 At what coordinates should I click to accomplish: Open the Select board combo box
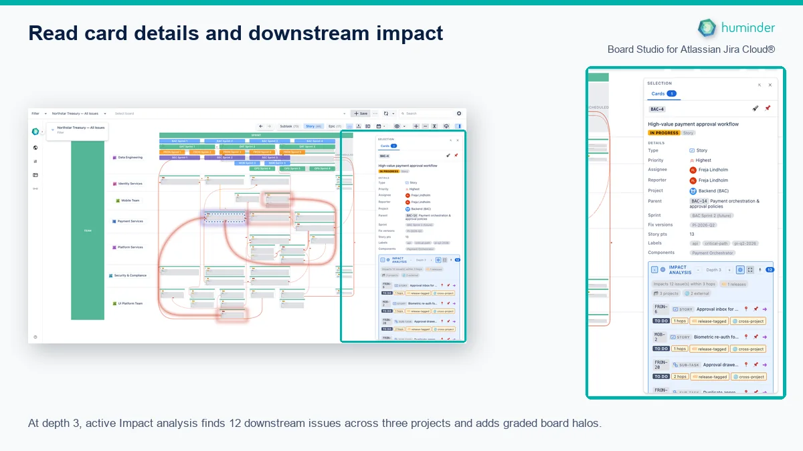pos(230,114)
